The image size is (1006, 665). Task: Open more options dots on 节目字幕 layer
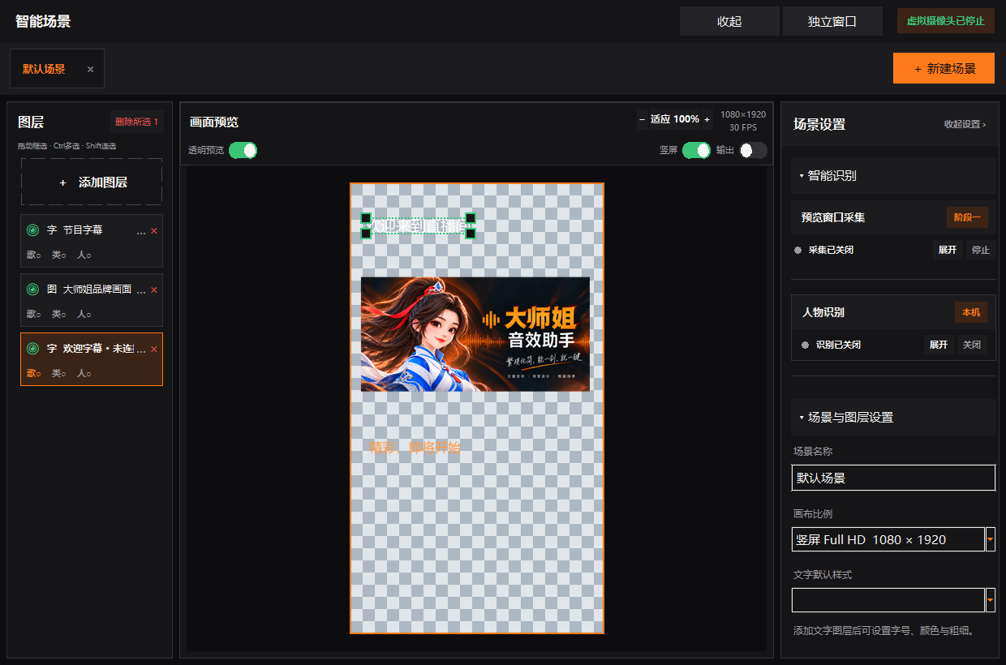[x=141, y=232]
